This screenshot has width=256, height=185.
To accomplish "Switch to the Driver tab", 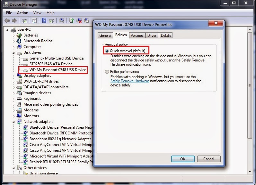I will (x=152, y=36).
